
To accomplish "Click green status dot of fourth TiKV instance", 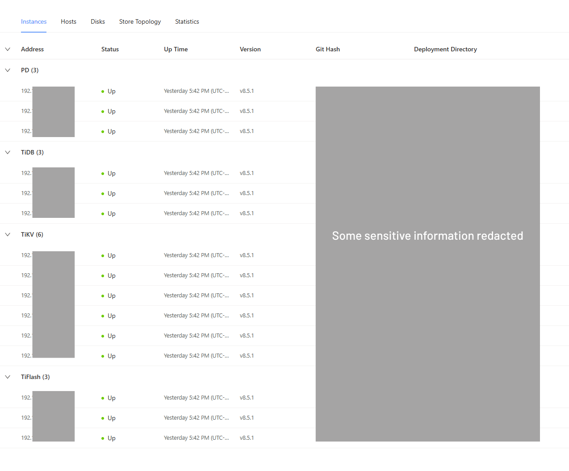I will pyautogui.click(x=103, y=316).
